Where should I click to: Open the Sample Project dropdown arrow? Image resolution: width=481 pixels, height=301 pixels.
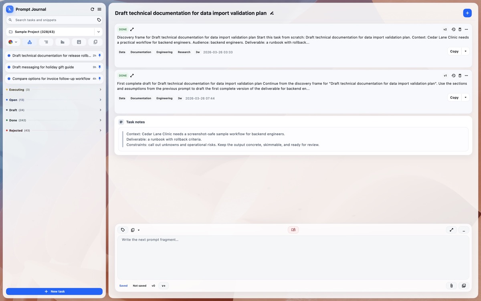99,32
